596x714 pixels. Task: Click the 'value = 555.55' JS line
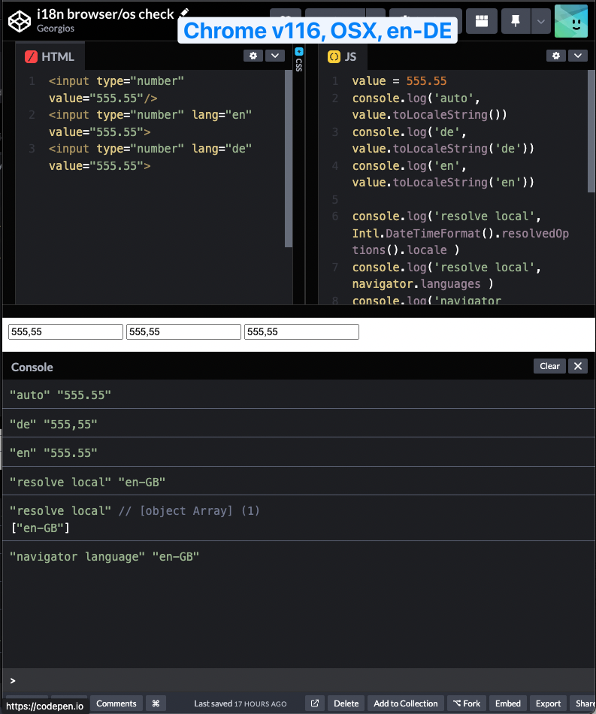[x=399, y=81]
